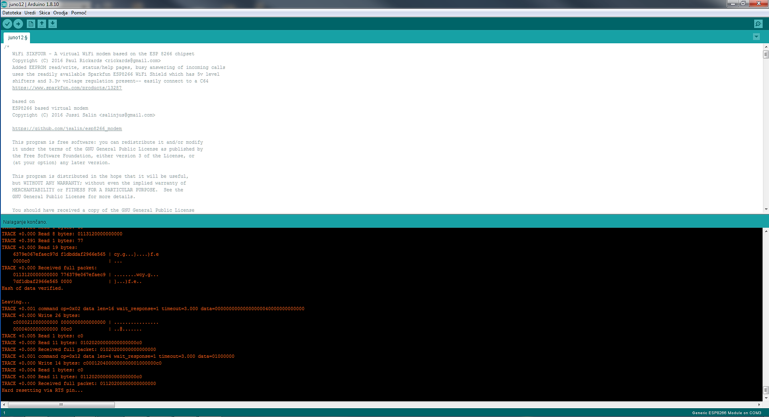Open the Datoteka menu
Viewport: 769px width, 417px height.
pos(12,13)
